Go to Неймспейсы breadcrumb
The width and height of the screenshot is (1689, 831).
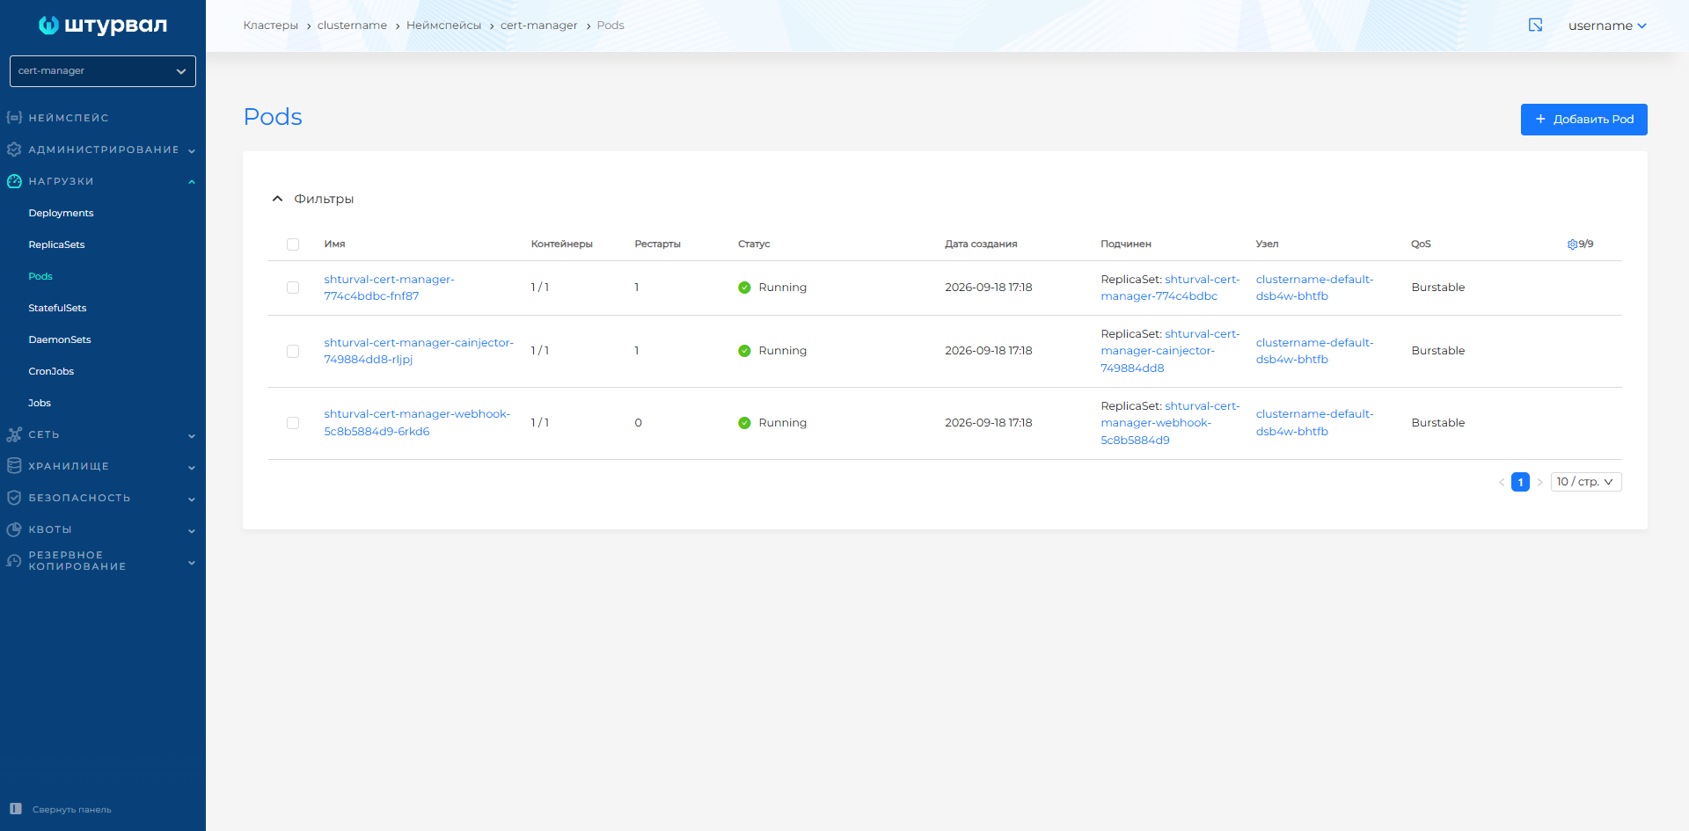(443, 26)
